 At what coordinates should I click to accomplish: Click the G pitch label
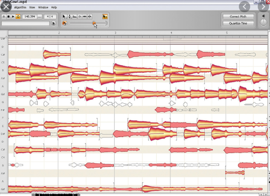2,102
